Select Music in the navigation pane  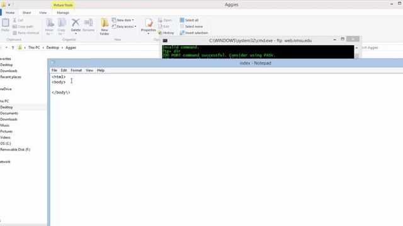pos(5,126)
